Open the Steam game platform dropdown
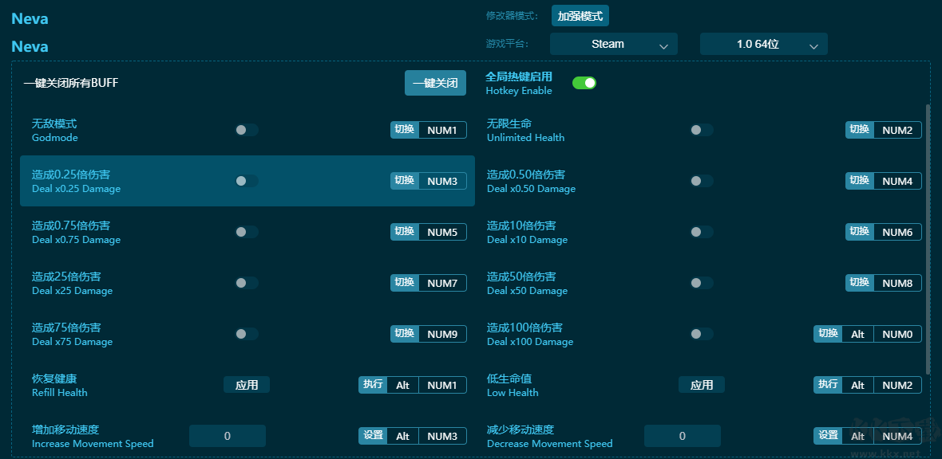This screenshot has height=459, width=942. [613, 44]
